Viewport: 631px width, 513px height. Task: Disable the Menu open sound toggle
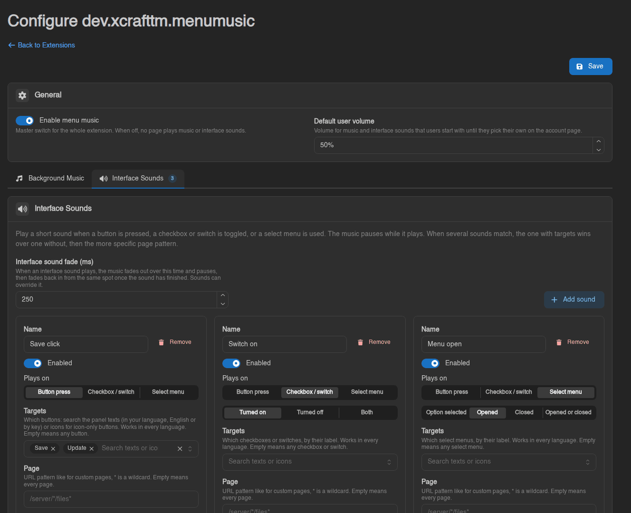(x=430, y=363)
